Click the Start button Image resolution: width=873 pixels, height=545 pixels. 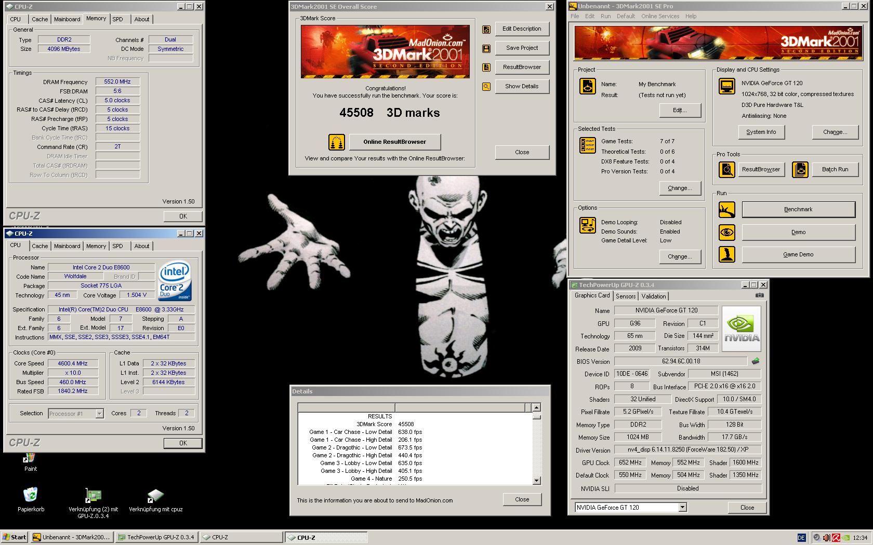15,537
